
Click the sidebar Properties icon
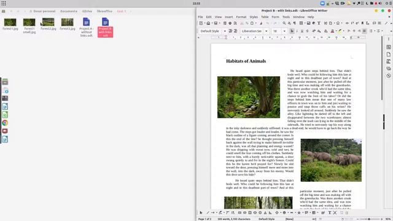click(389, 47)
